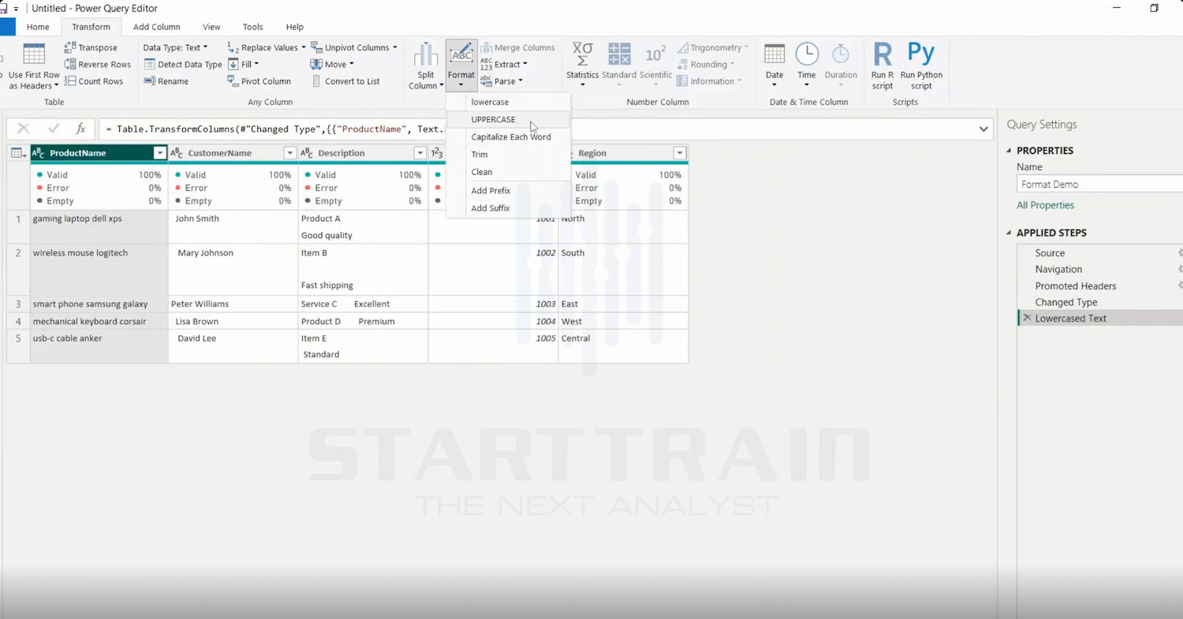
Task: Expand the formula bar chevron
Action: (983, 129)
